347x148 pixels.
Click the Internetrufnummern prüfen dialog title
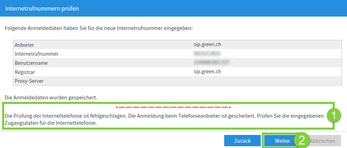click(x=42, y=9)
